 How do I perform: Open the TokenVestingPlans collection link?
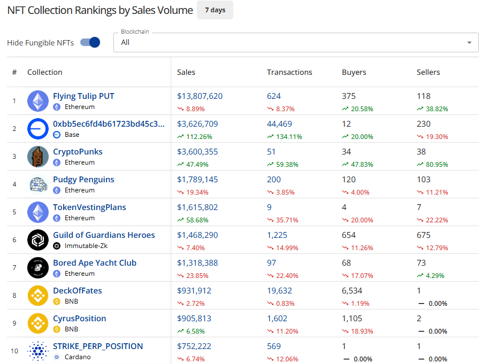(89, 207)
